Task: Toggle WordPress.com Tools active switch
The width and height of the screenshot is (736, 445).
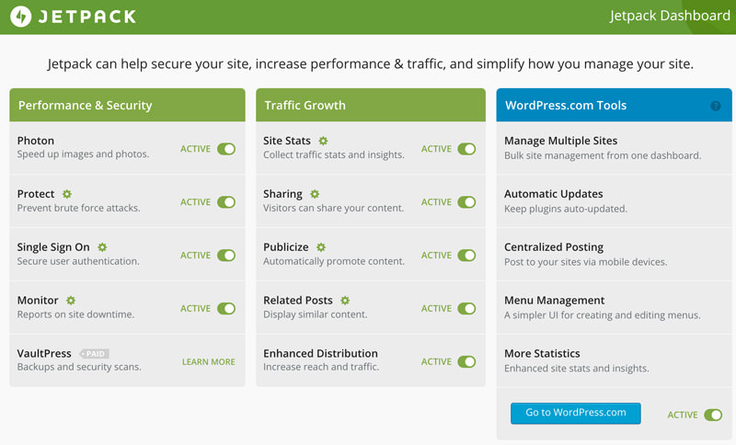Action: 713,415
